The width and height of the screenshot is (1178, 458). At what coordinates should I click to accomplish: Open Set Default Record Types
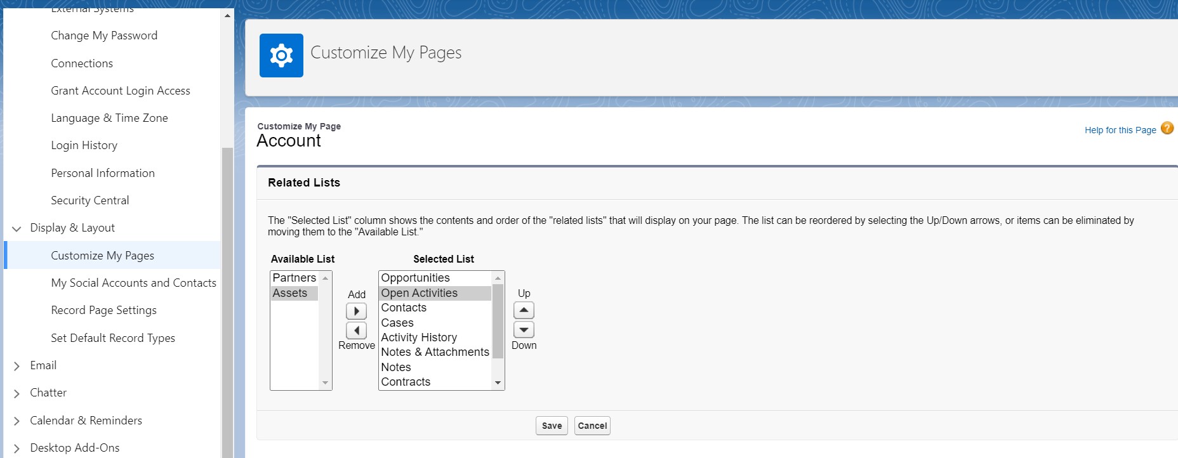[113, 338]
